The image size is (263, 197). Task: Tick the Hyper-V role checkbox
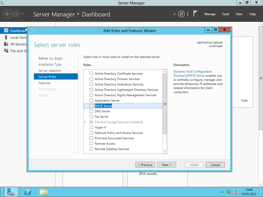(x=91, y=127)
